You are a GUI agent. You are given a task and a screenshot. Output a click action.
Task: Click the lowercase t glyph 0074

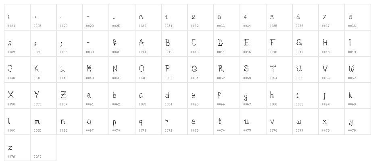coord(227,122)
